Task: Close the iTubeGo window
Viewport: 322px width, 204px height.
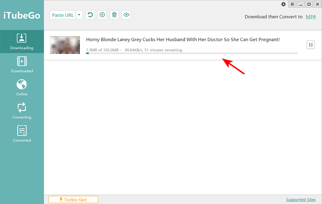Action: [x=317, y=4]
